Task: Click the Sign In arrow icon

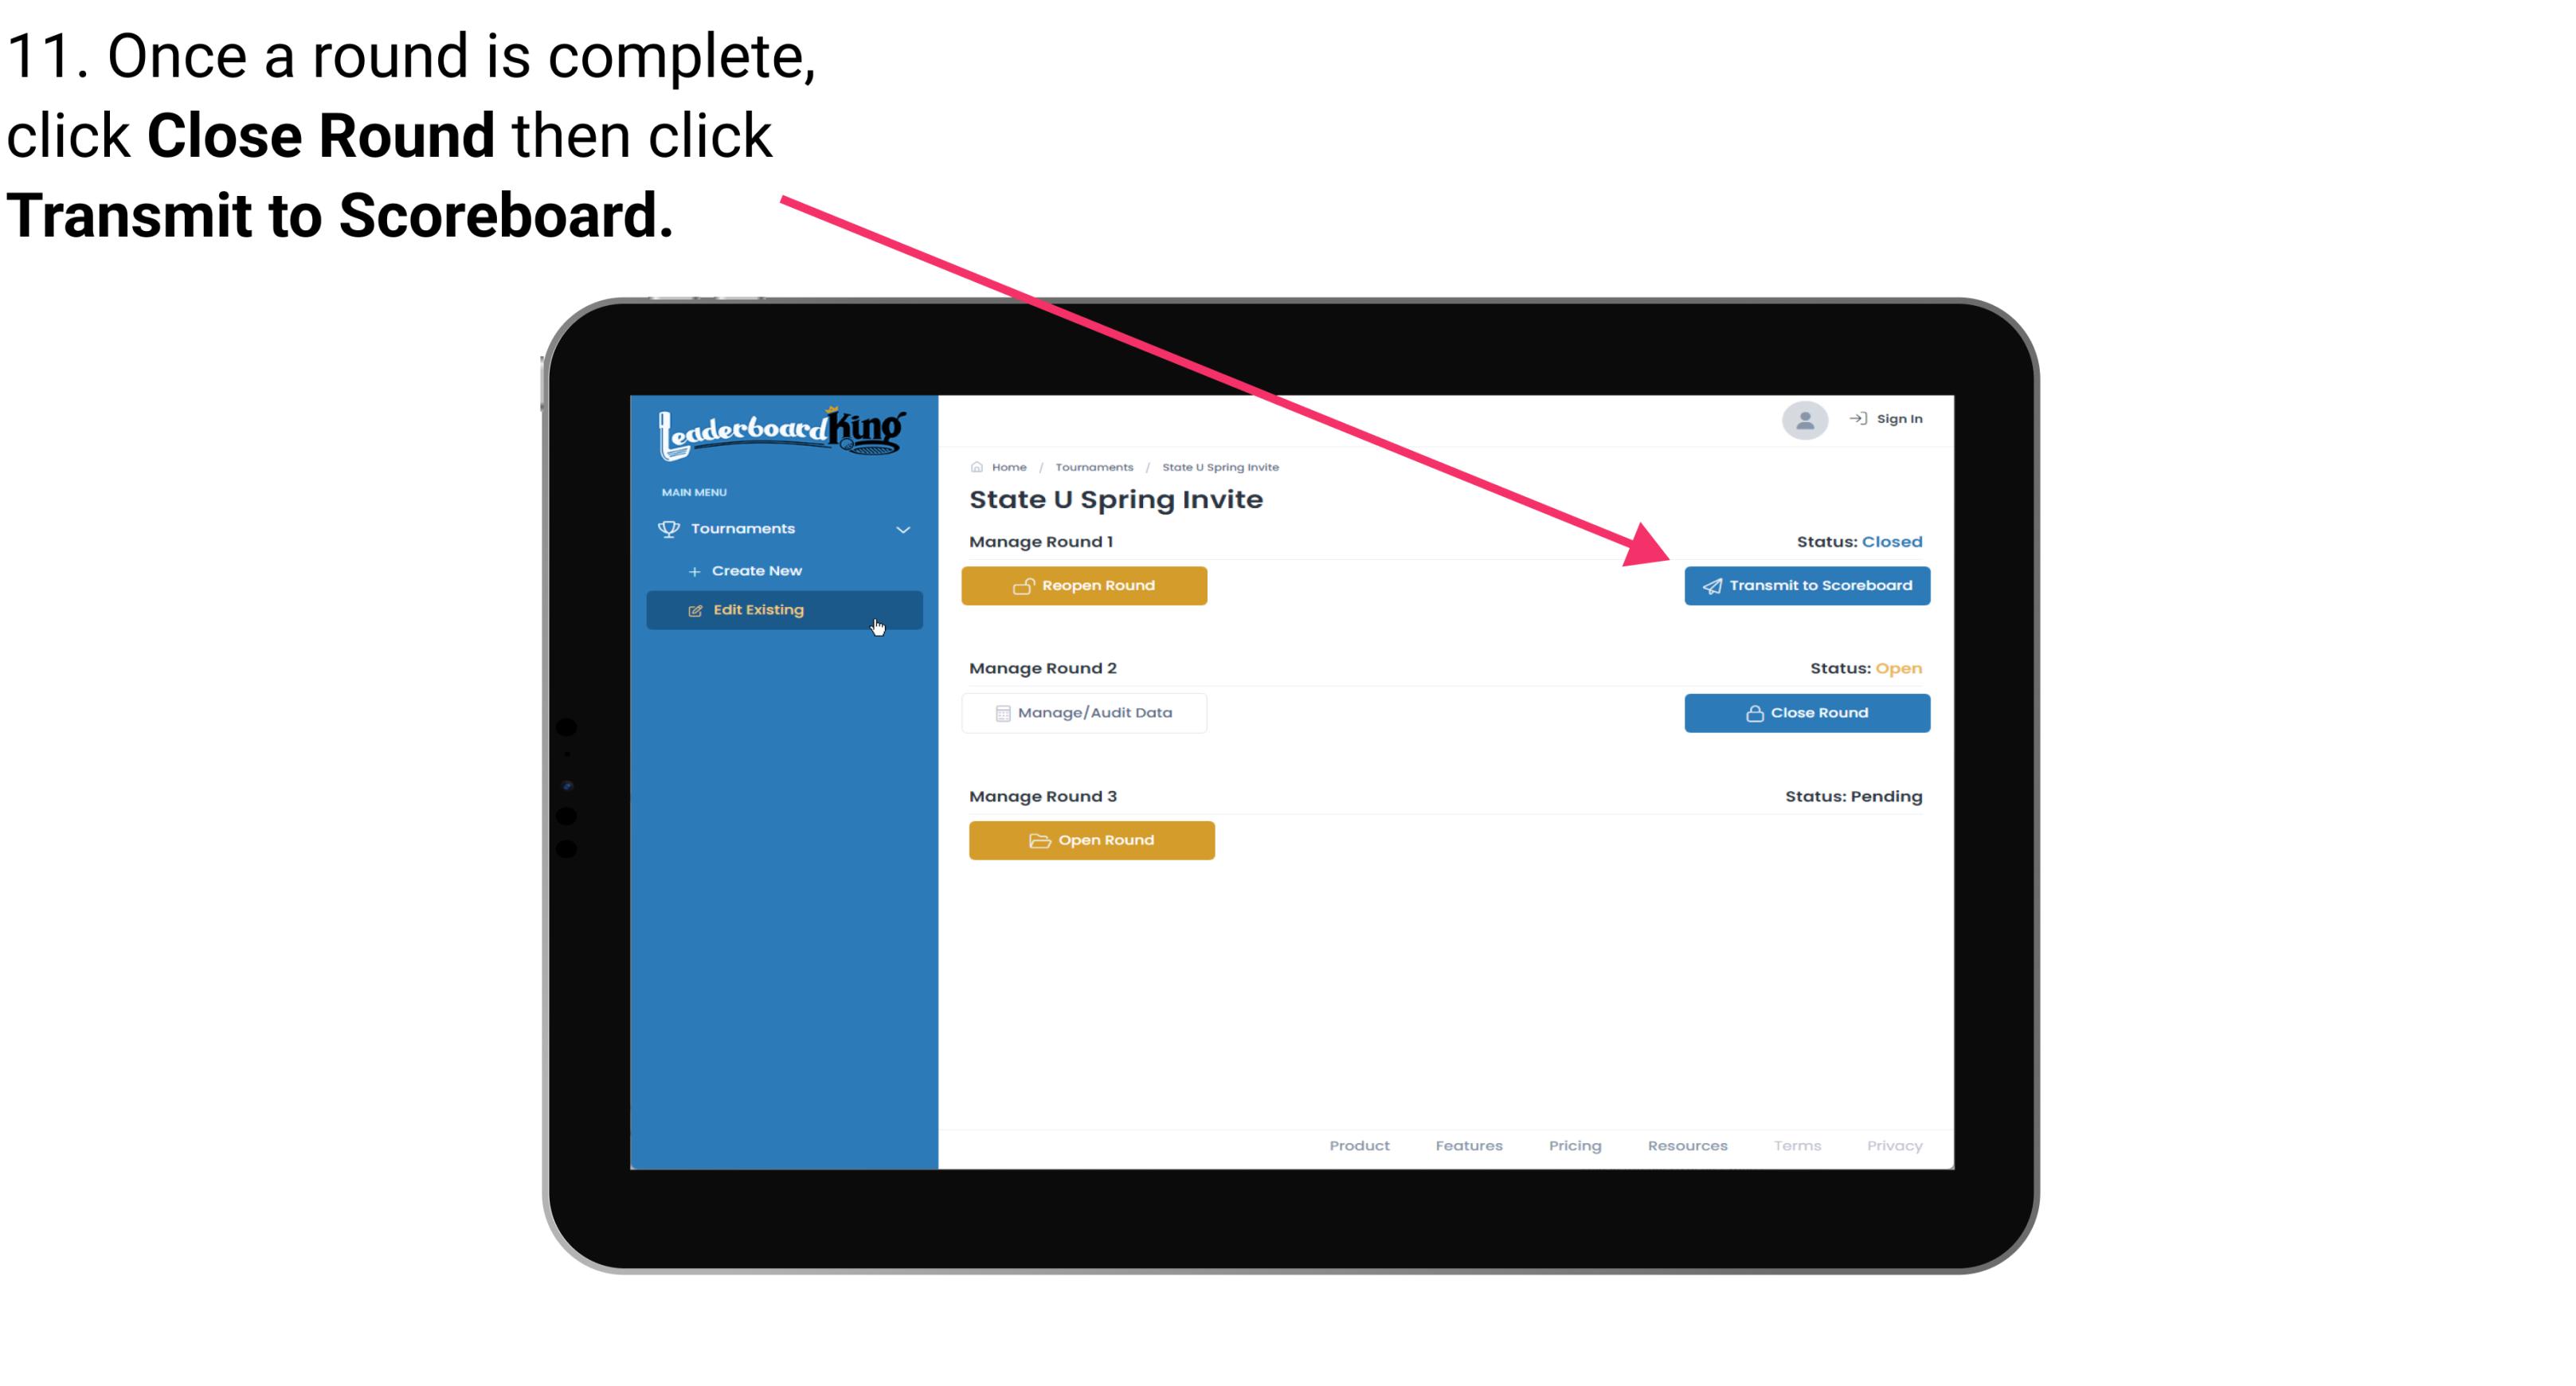Action: [1859, 418]
